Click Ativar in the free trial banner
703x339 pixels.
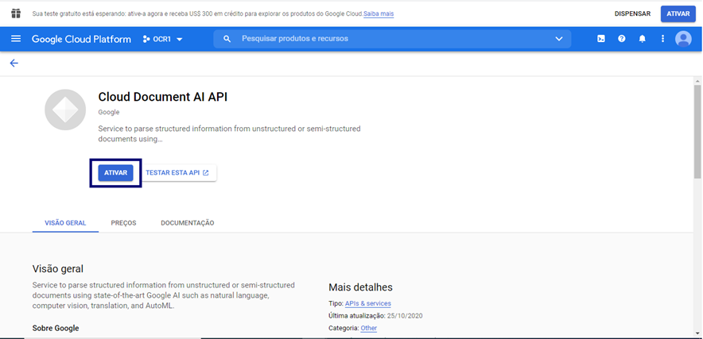click(678, 13)
